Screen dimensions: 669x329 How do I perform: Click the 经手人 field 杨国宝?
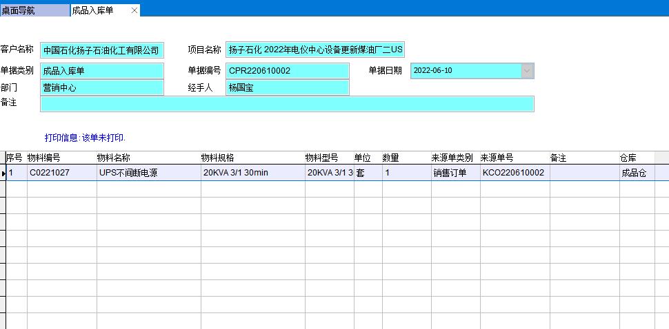click(x=288, y=88)
